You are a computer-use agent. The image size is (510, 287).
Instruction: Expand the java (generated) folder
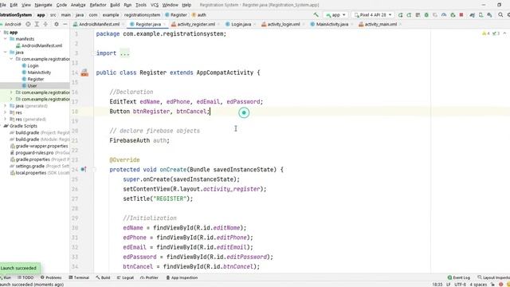tap(6, 106)
